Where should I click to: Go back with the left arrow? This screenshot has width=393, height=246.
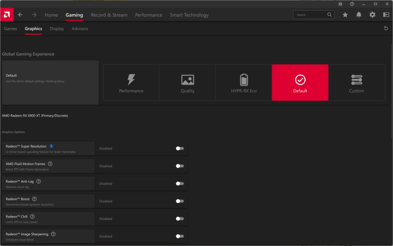[x=20, y=15]
